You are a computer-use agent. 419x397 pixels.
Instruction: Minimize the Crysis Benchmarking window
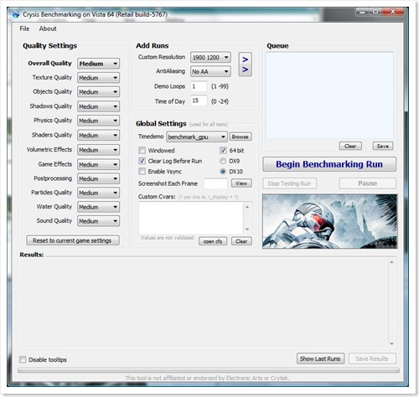click(x=362, y=12)
